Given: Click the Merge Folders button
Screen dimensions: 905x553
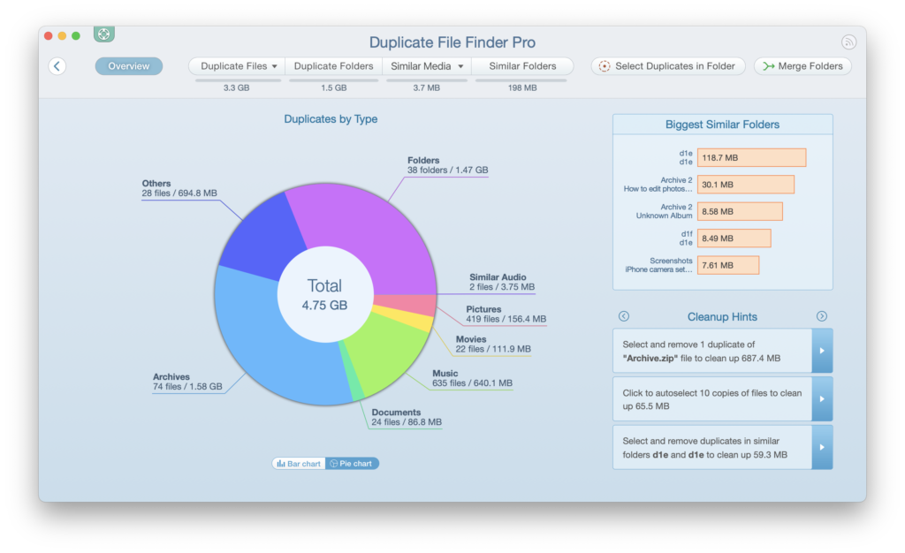Looking at the screenshot, I should [802, 66].
